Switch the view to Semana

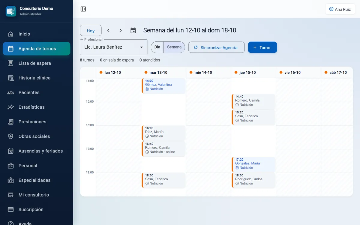174,47
